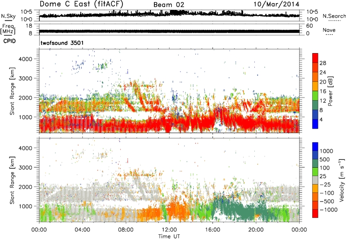The height and width of the screenshot is (239, 346).
Task: Click the velocity panel's 'Slant Range [km]' label
Action: point(12,180)
